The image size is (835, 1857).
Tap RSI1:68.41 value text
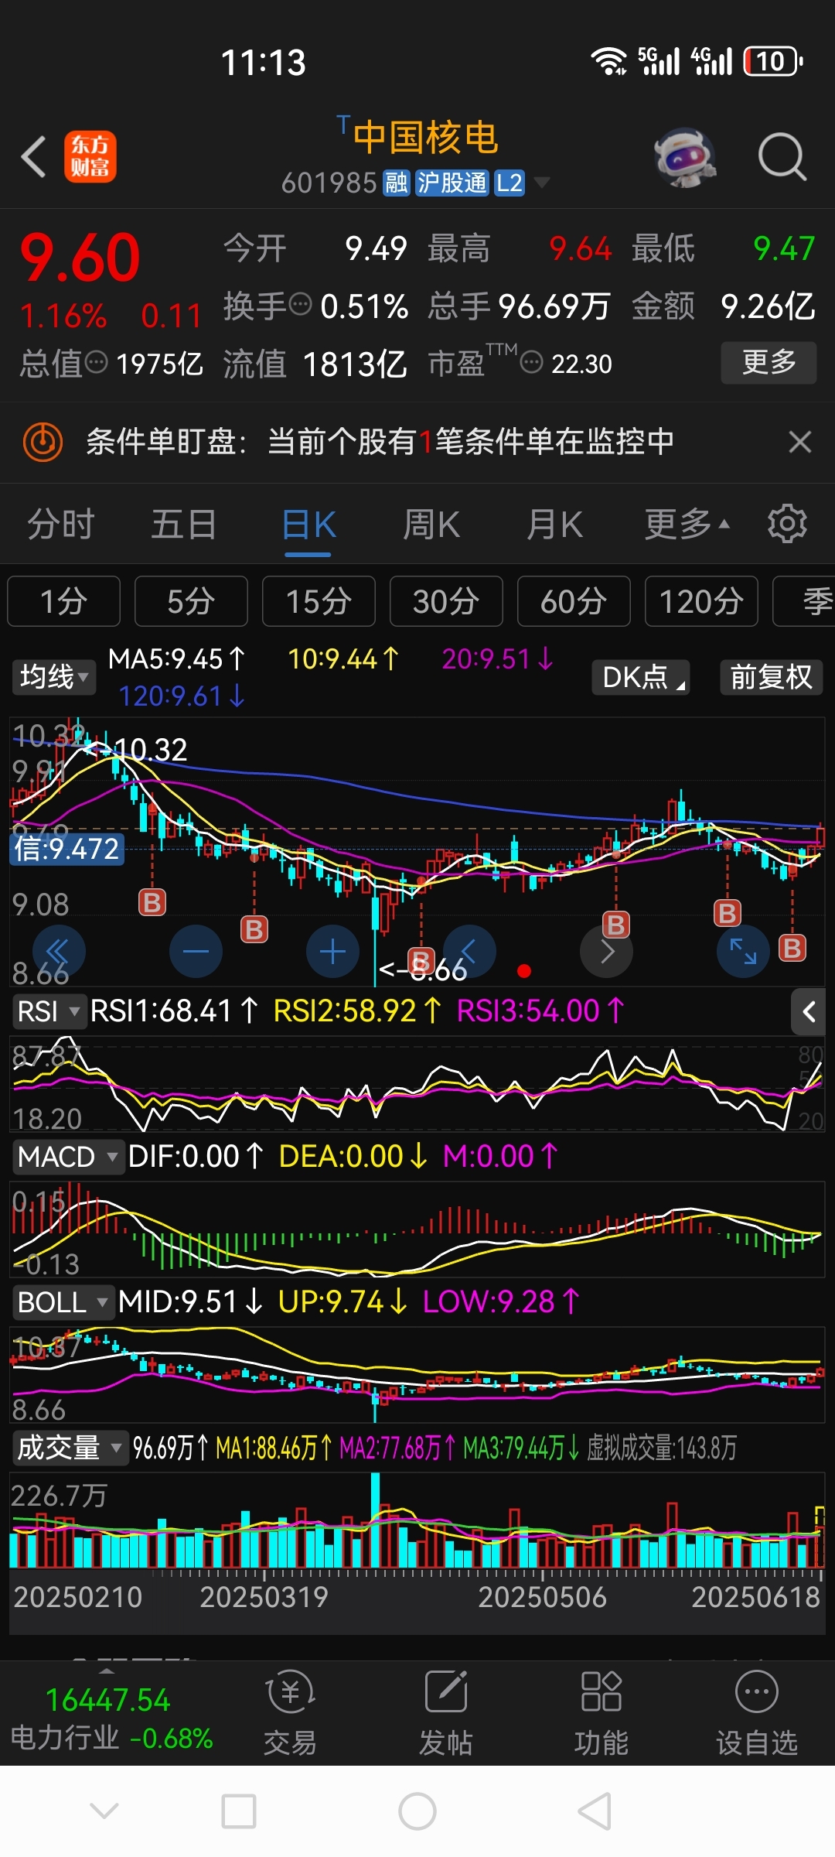(x=175, y=1011)
